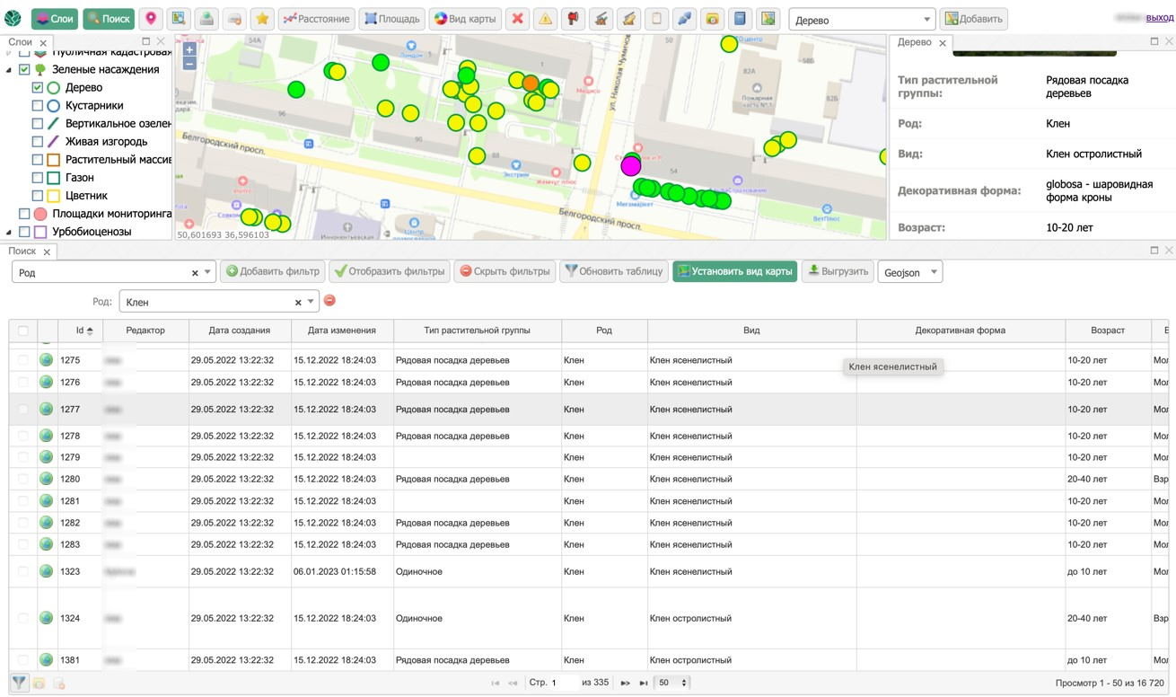This screenshot has height=697, width=1176.
Task: Uncheck the Дерево layer checkbox
Action: [38, 88]
